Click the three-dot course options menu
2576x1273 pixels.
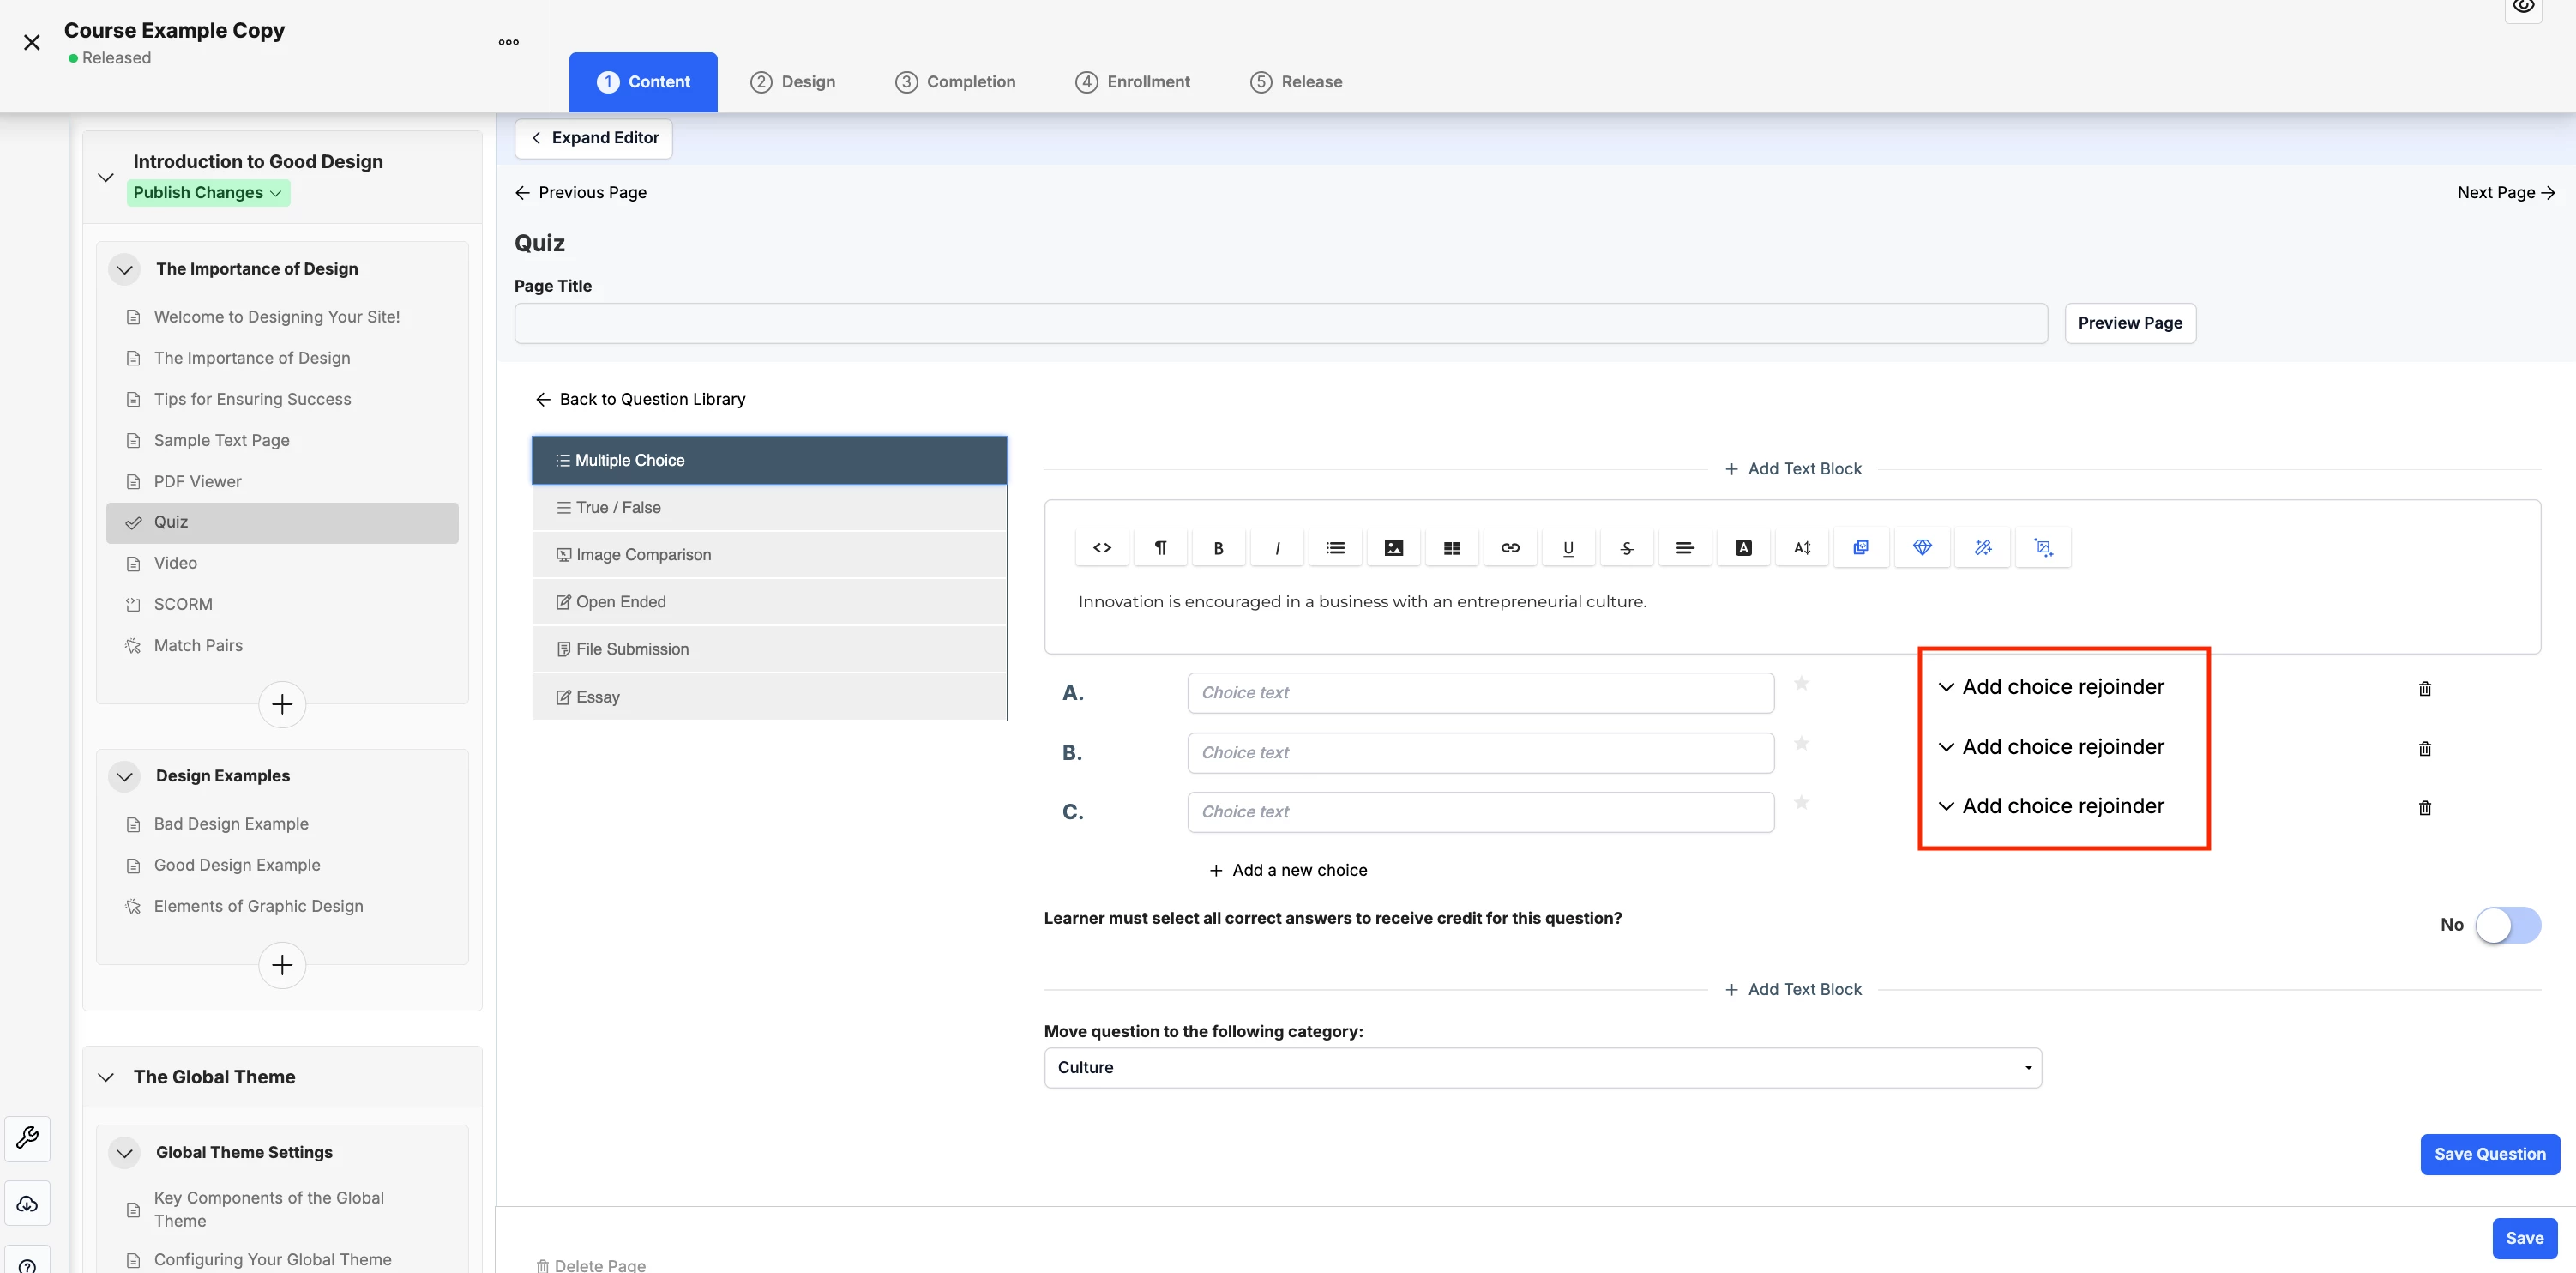(x=508, y=42)
